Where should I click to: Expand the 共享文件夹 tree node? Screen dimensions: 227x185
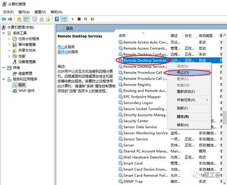(x=9, y=51)
